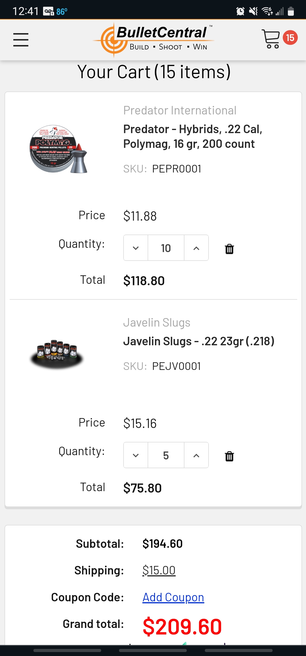Delete Predator Polymag from cart
The width and height of the screenshot is (306, 656).
click(x=229, y=249)
